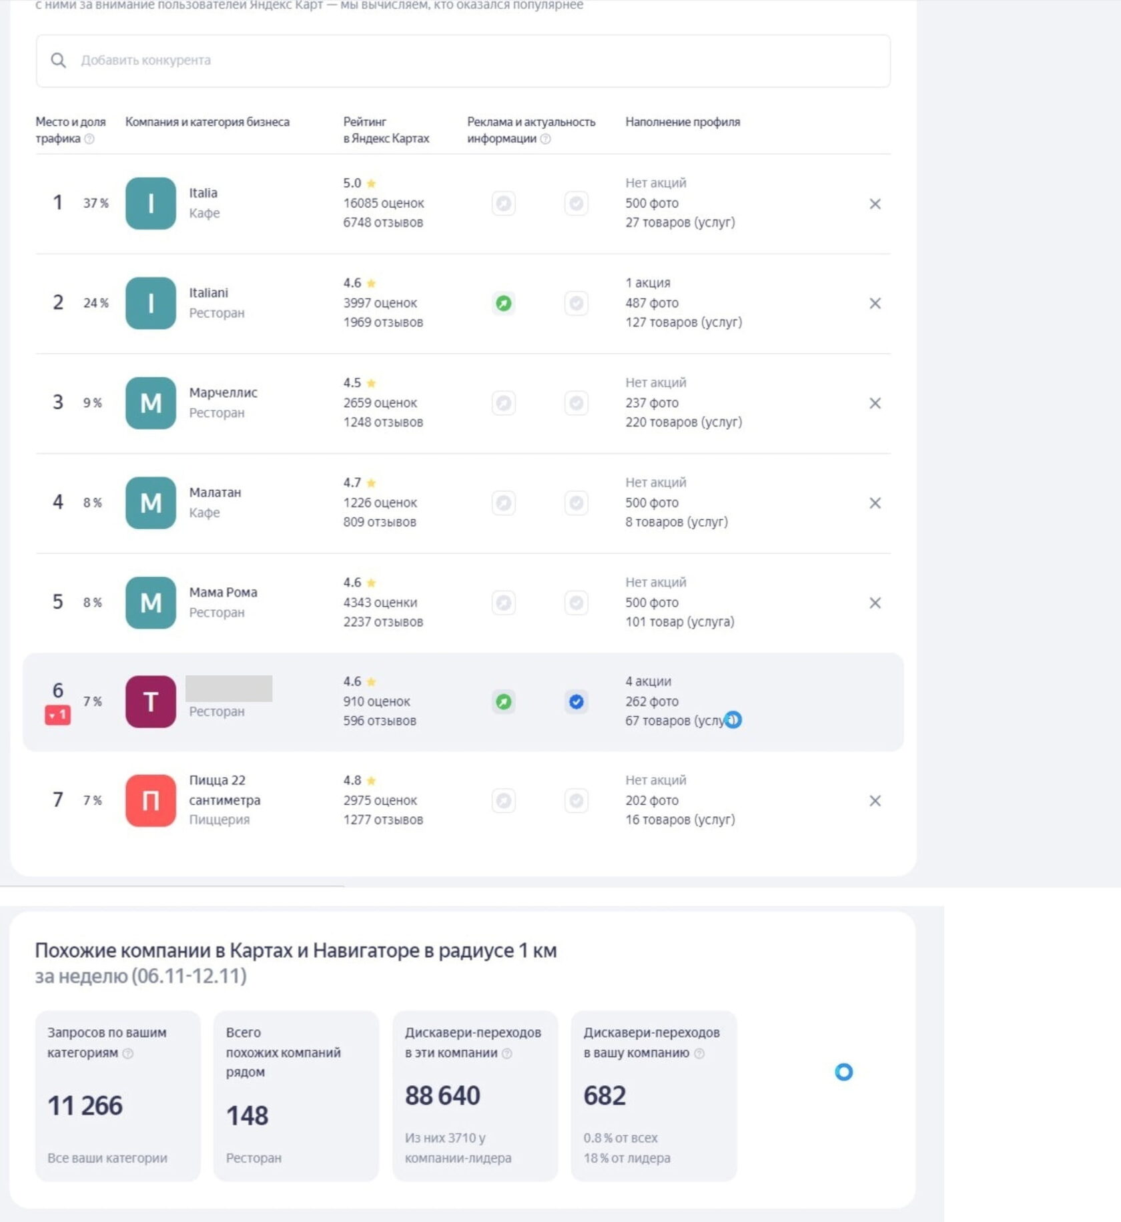Click the '88 640' discovery transitions value

coord(442,1095)
